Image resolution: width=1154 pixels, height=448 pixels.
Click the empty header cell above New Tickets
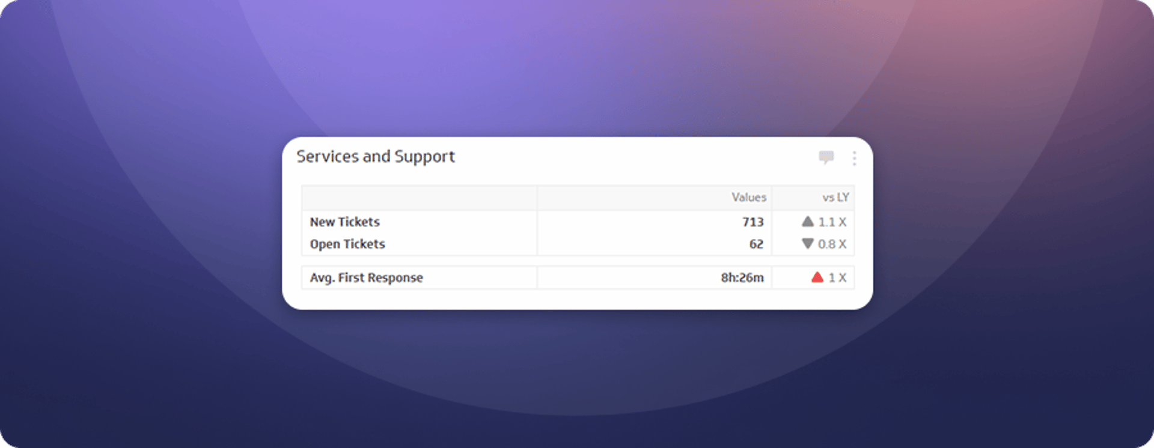(x=419, y=198)
